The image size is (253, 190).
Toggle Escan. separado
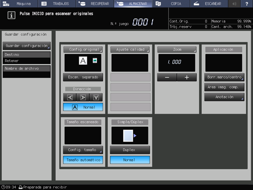83,77
